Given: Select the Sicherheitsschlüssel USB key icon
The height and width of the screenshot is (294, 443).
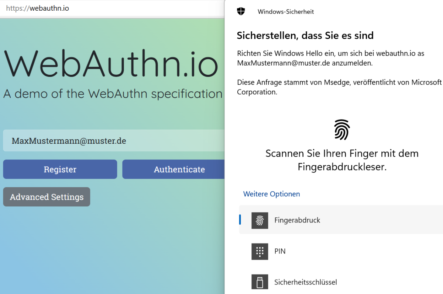Looking at the screenshot, I should click(x=260, y=282).
